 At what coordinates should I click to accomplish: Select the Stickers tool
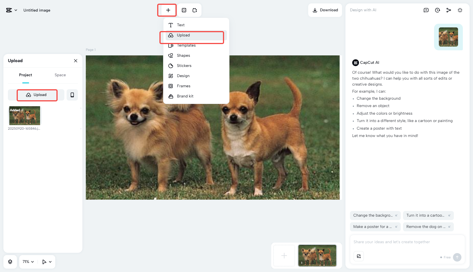[x=184, y=66]
